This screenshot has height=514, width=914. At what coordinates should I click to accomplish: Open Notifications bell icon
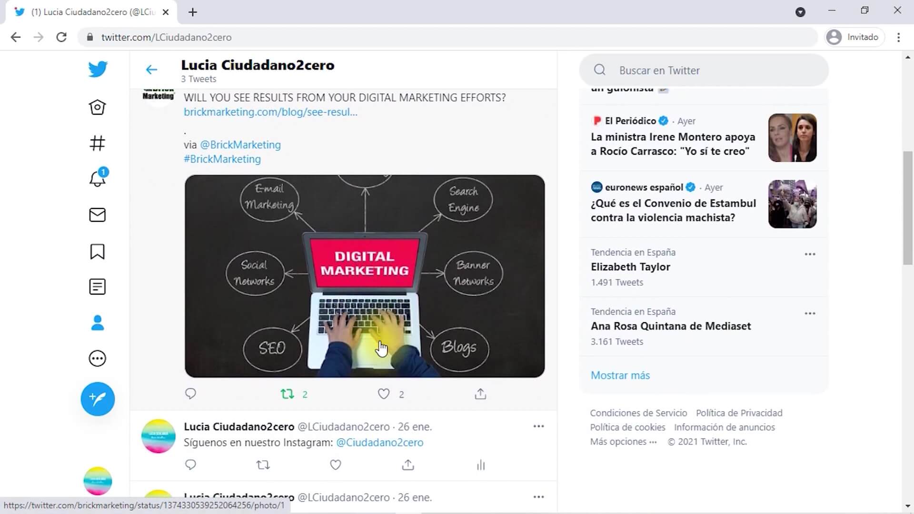(98, 178)
